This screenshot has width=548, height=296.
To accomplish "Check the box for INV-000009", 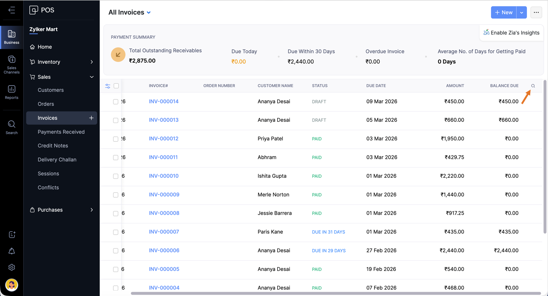I will click(116, 195).
